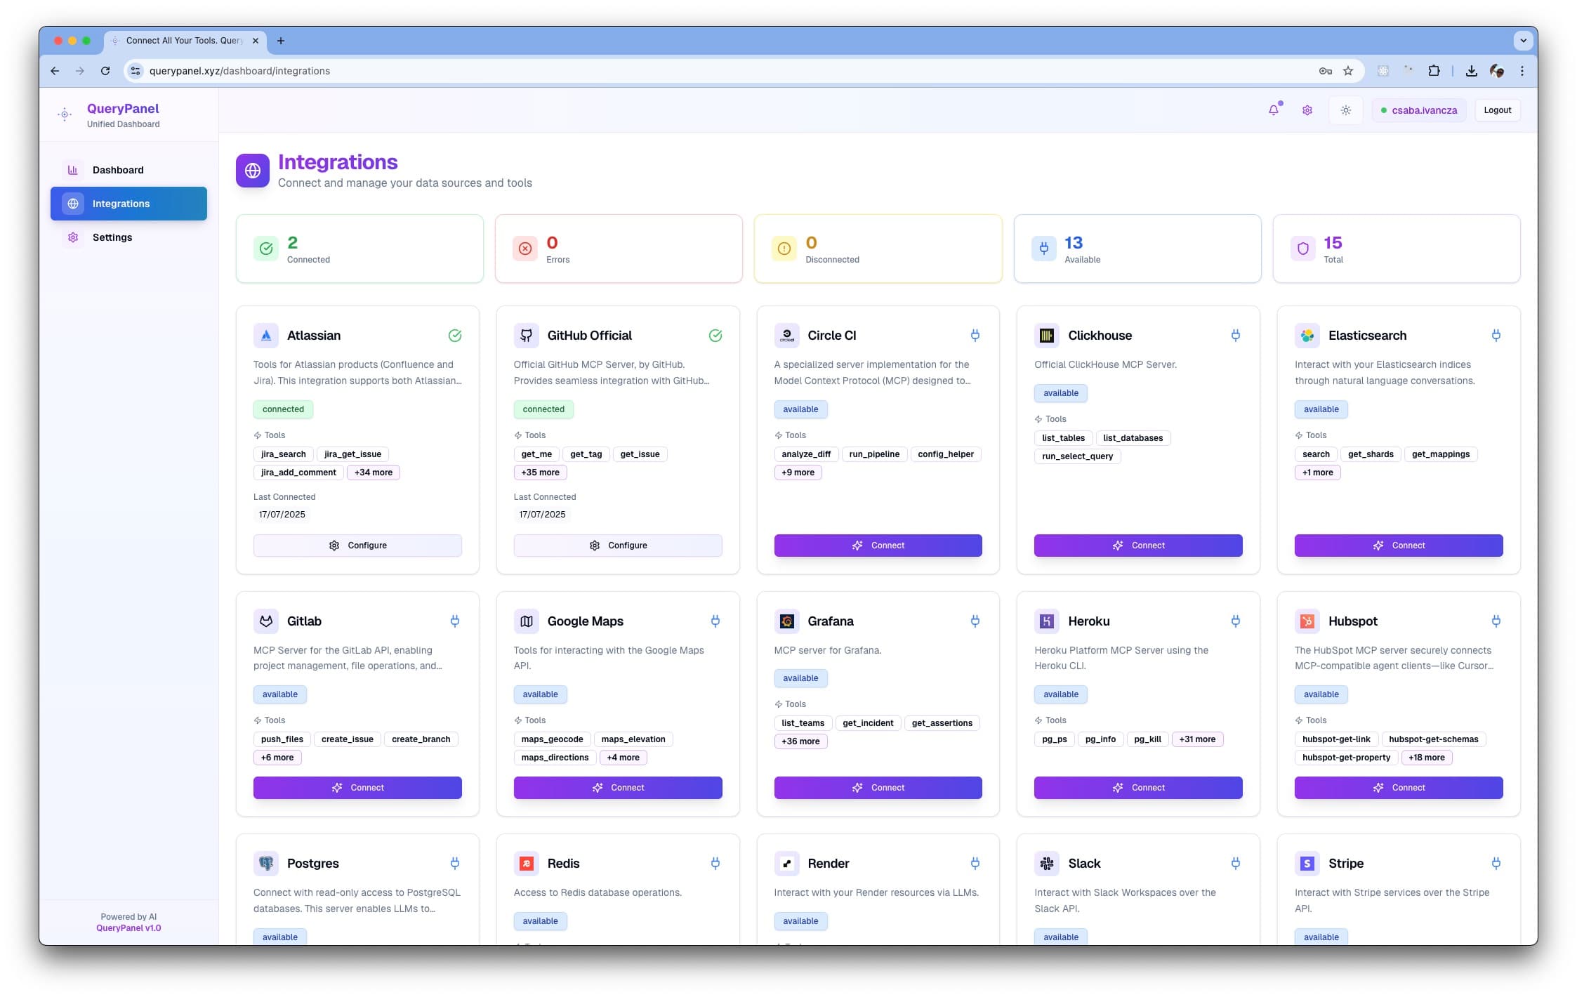Click the Clickhouse logo icon
The width and height of the screenshot is (1577, 997).
coord(1047,336)
